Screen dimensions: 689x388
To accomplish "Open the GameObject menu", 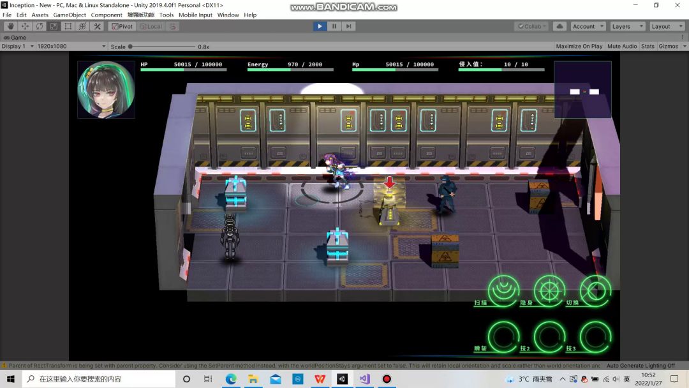I will tap(70, 15).
